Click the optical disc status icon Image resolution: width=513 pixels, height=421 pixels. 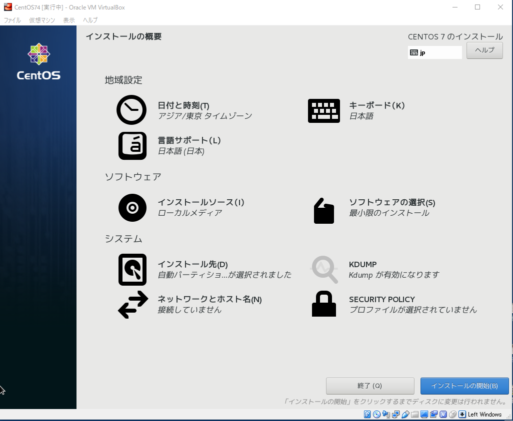tap(376, 415)
